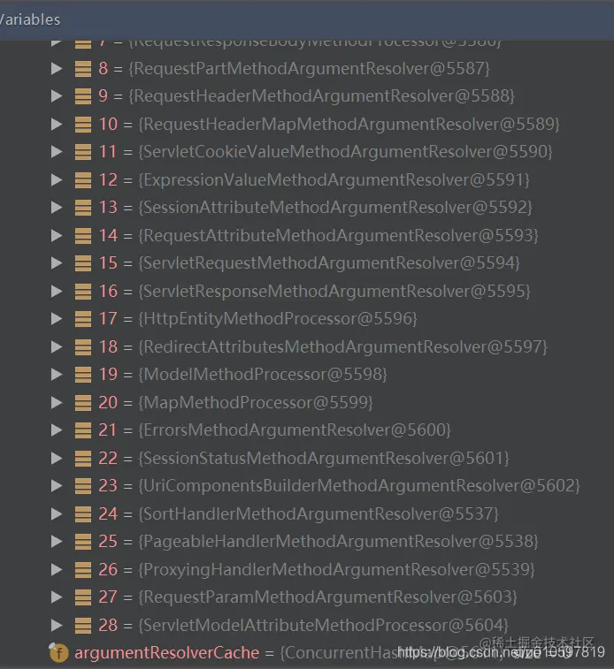Select the argumentResolverCache field name
Viewport: 614px width, 669px height.
tap(167, 653)
